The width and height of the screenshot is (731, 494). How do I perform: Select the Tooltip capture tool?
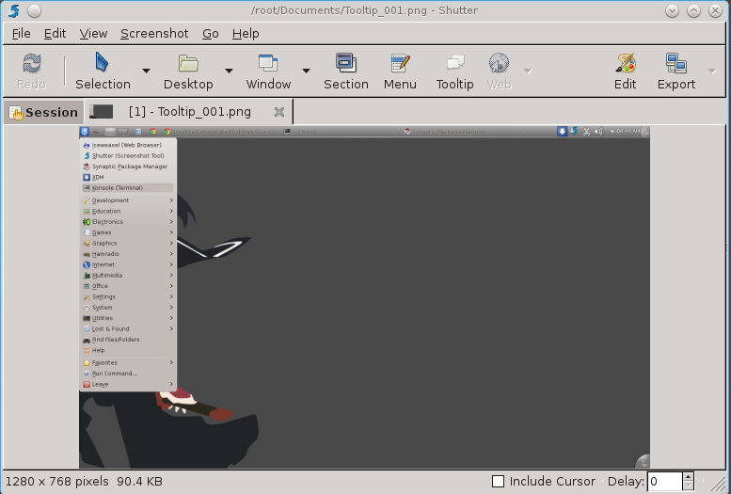click(454, 72)
